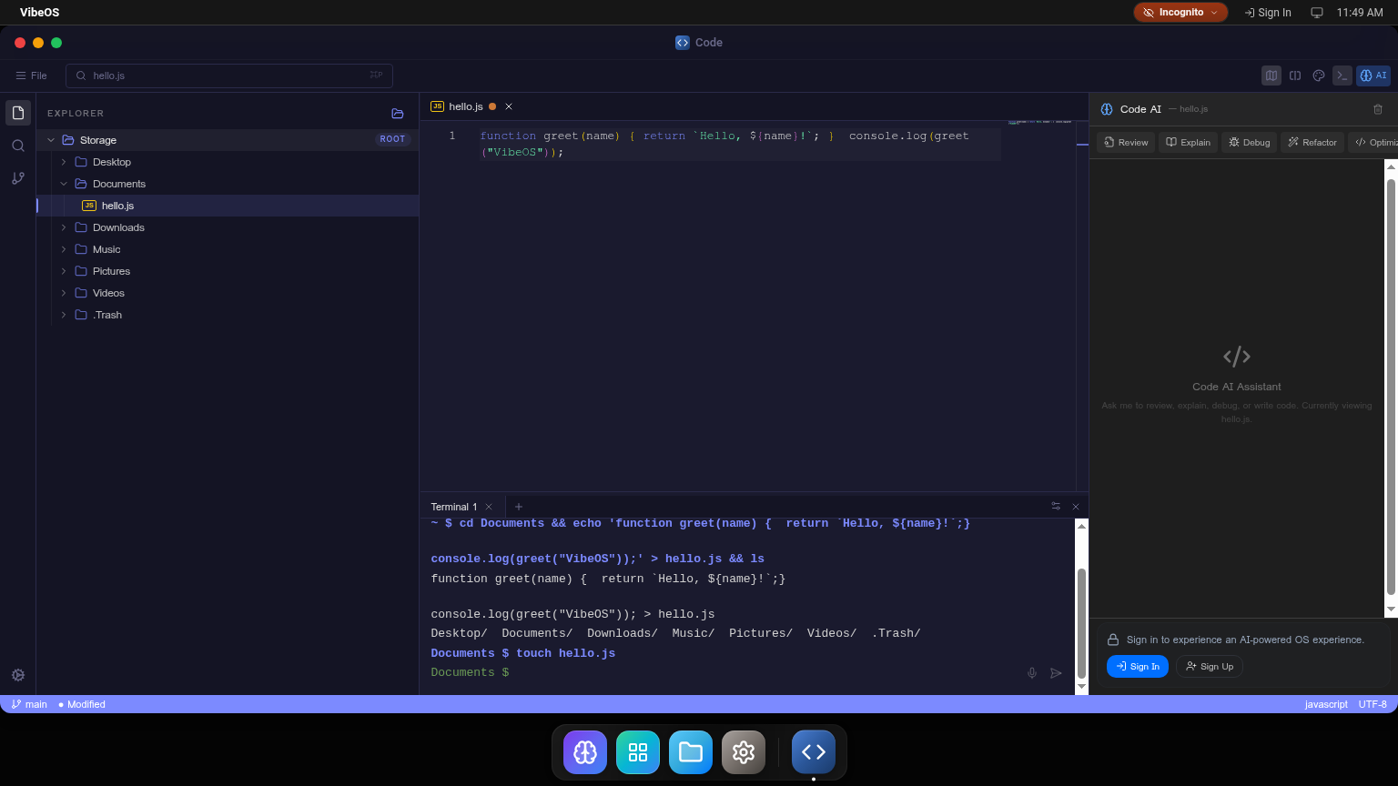The height and width of the screenshot is (786, 1398).
Task: Add a new terminal with plus icon
Action: [x=519, y=507]
